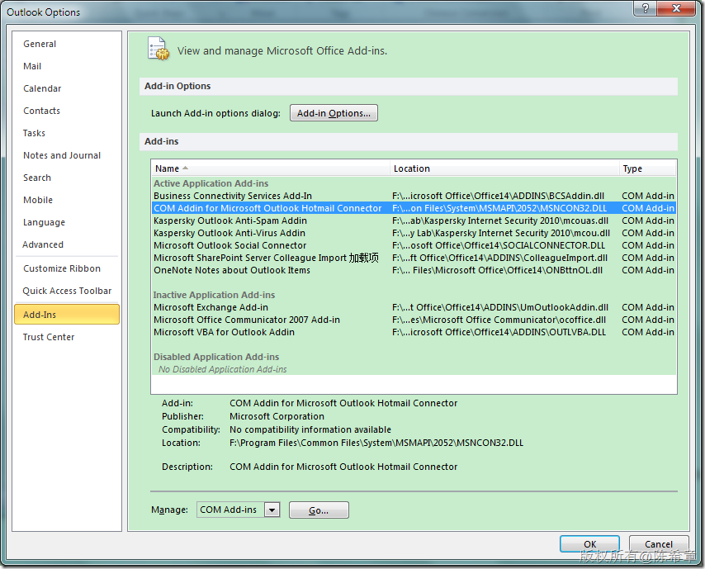This screenshot has height=569, width=705.
Task: Confirm with the OK button
Action: click(589, 543)
